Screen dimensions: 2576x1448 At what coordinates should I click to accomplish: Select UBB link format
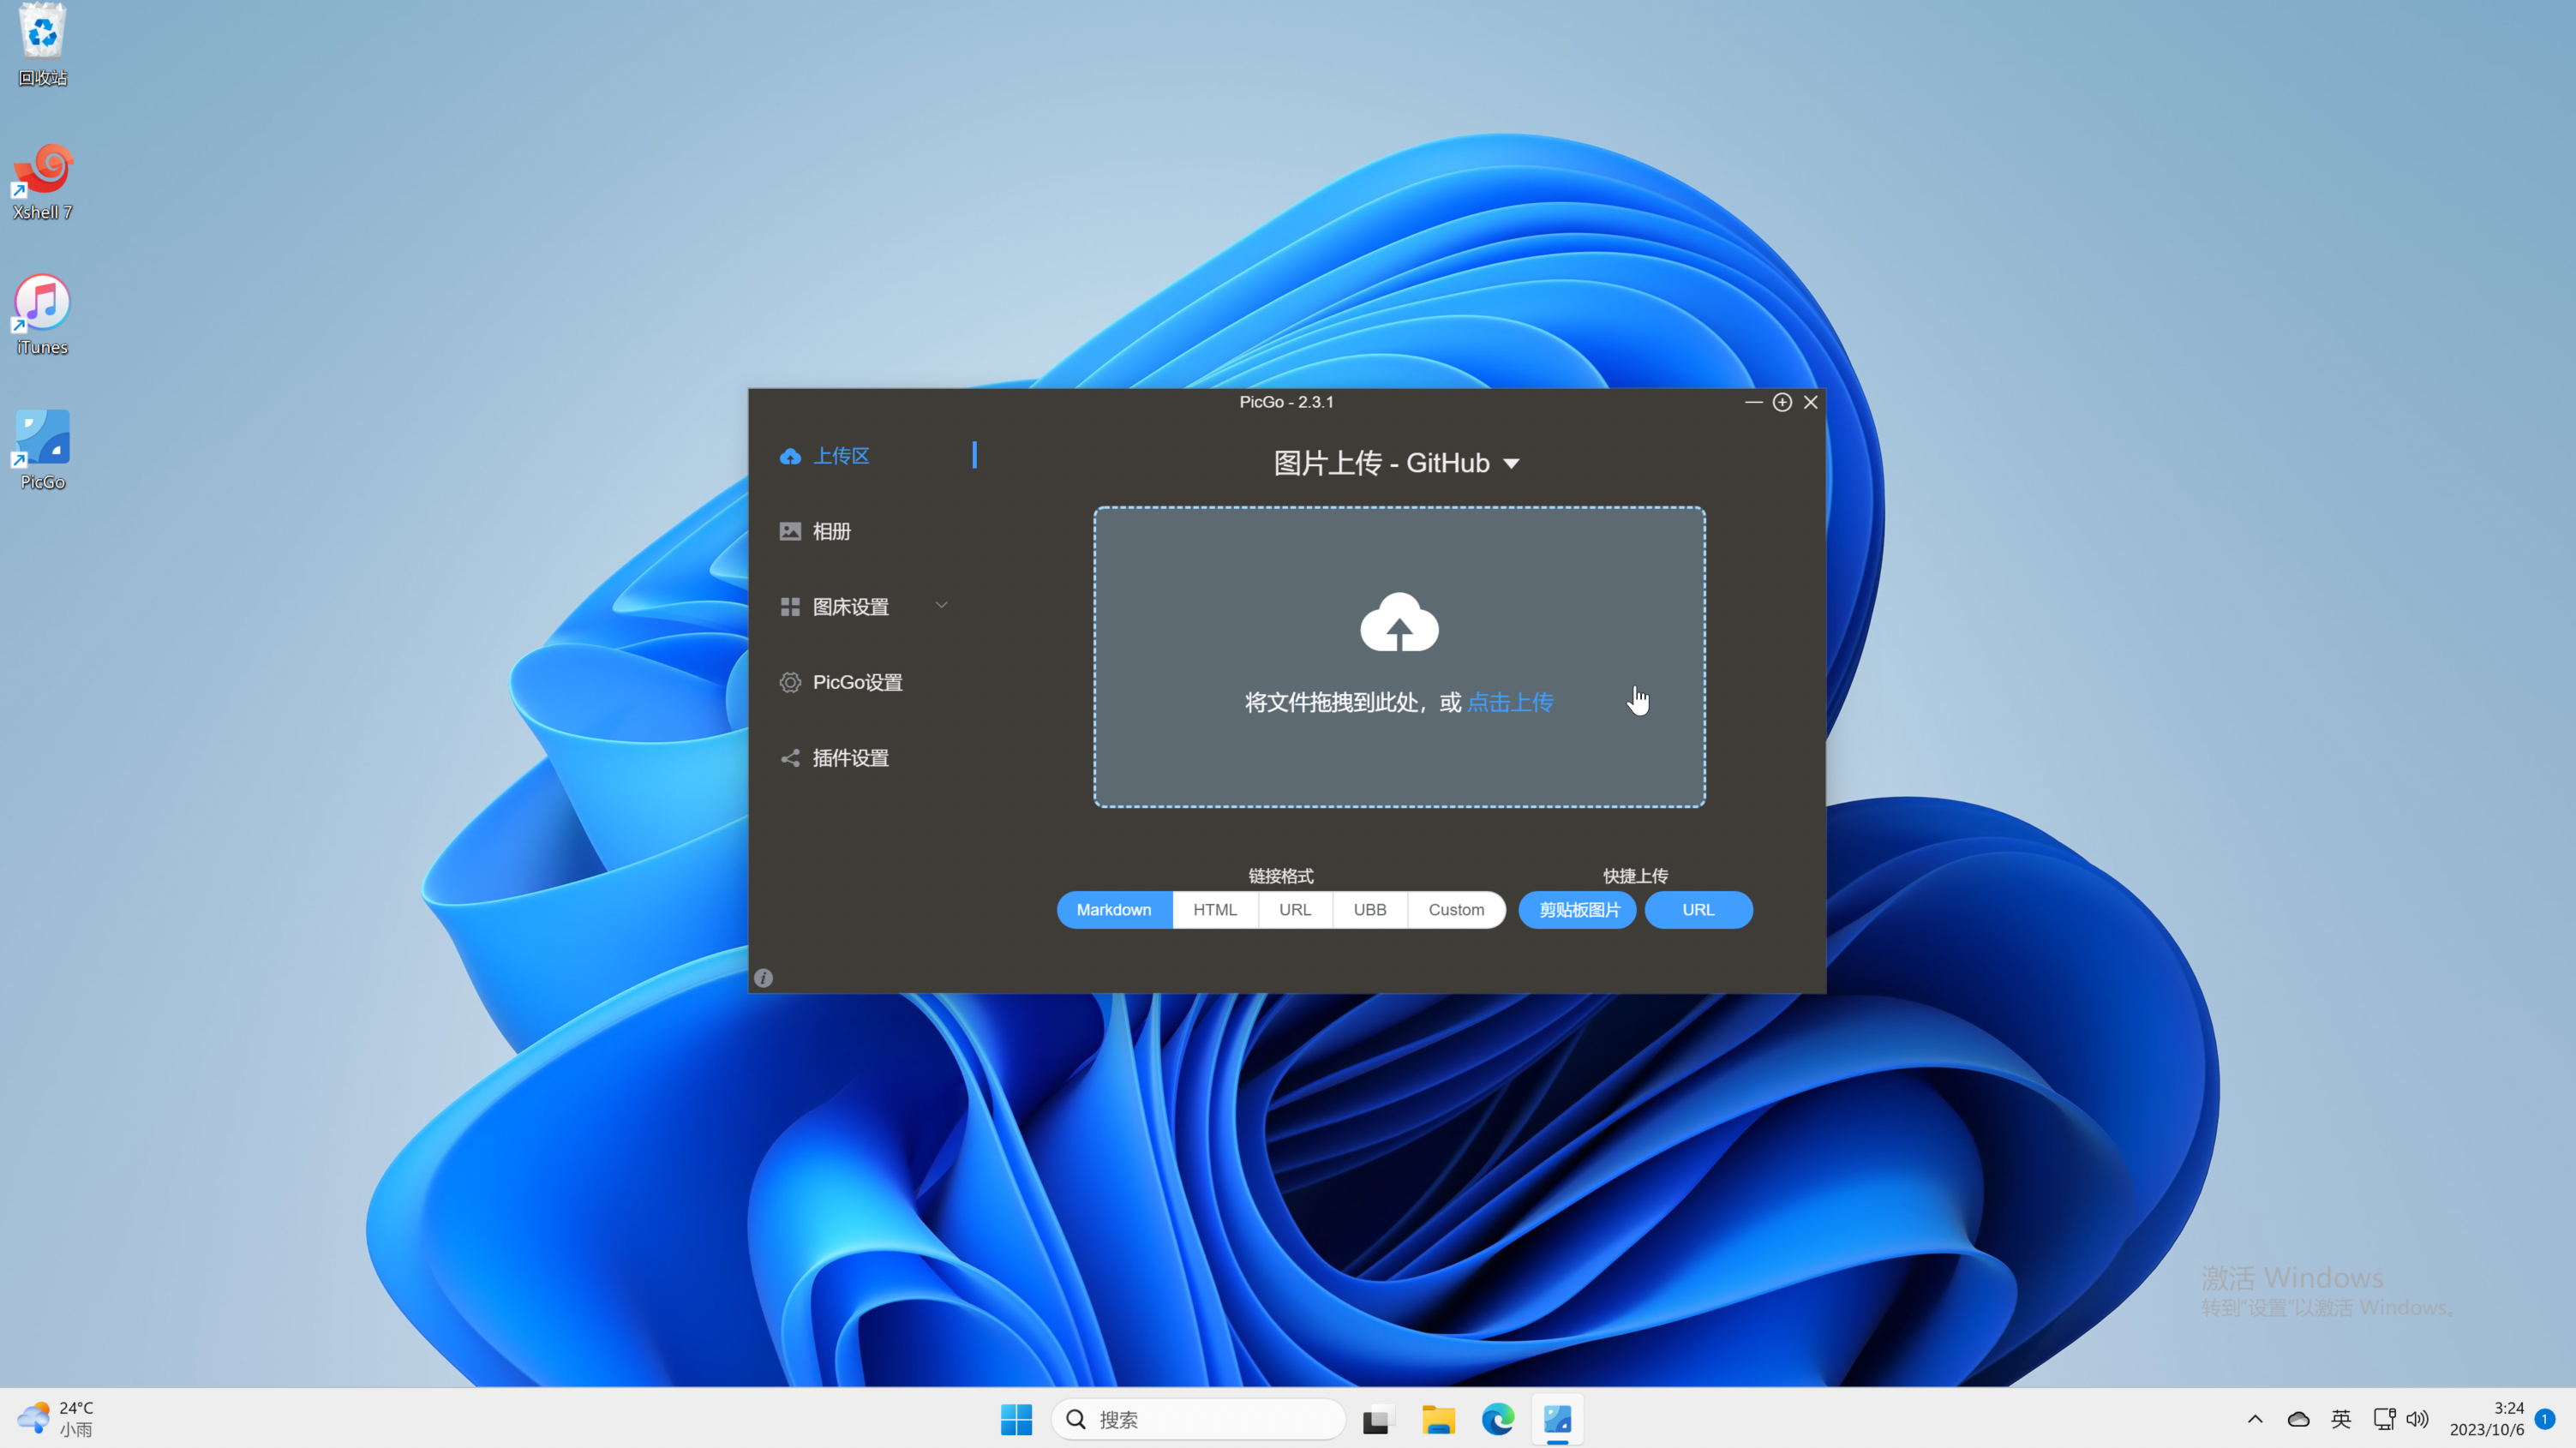coord(1369,910)
